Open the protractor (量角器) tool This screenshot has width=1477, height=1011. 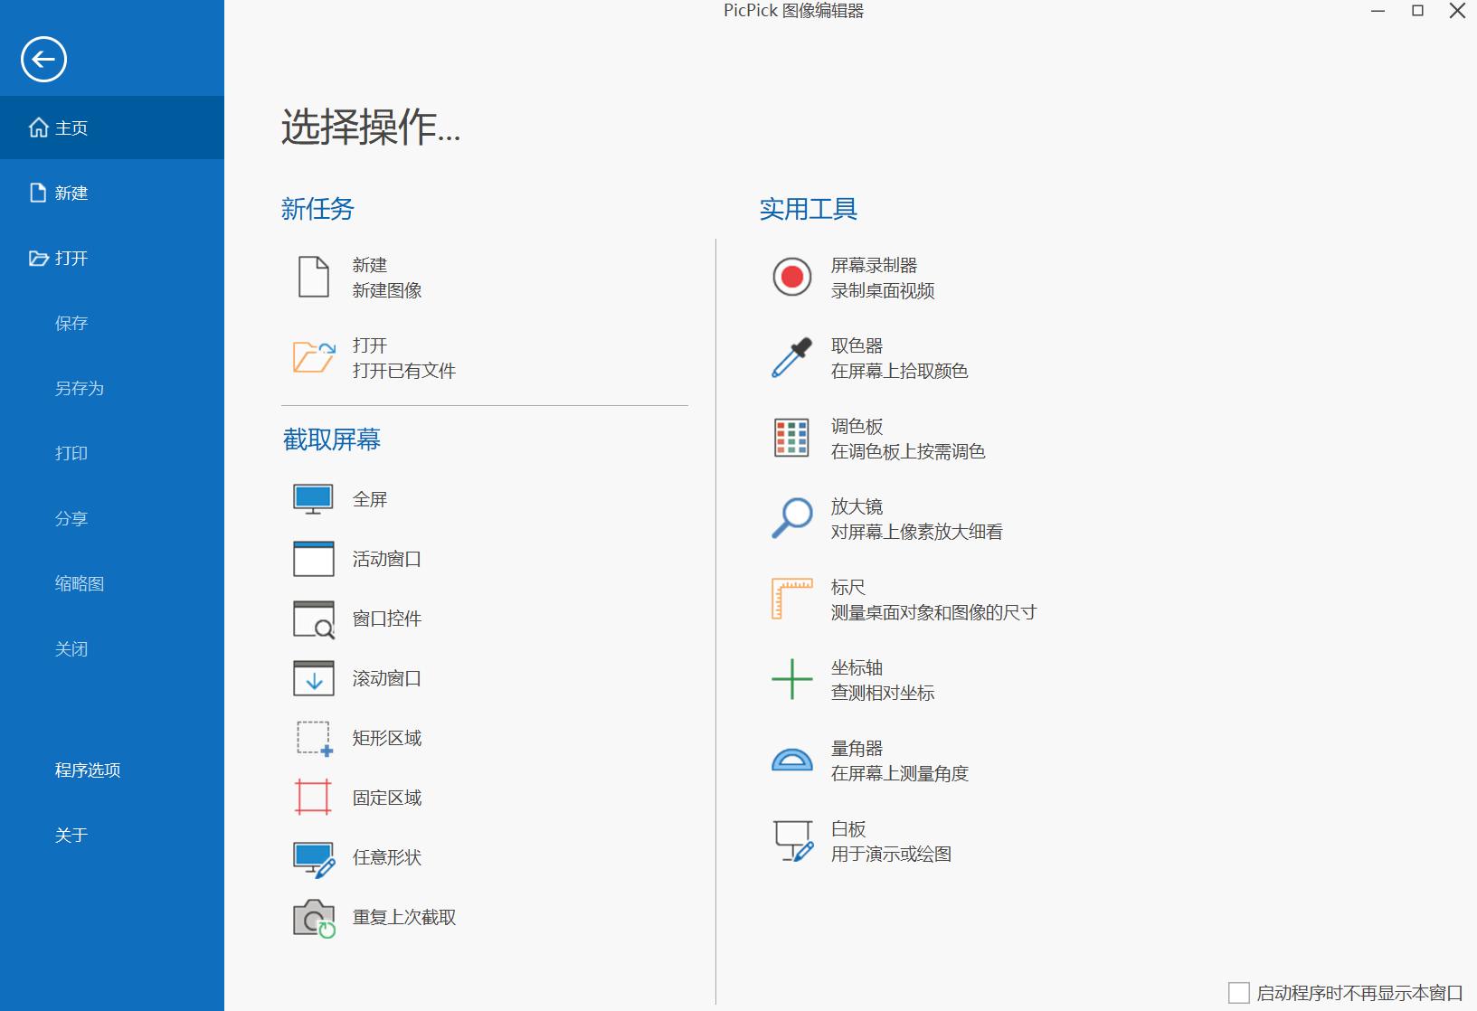click(791, 760)
